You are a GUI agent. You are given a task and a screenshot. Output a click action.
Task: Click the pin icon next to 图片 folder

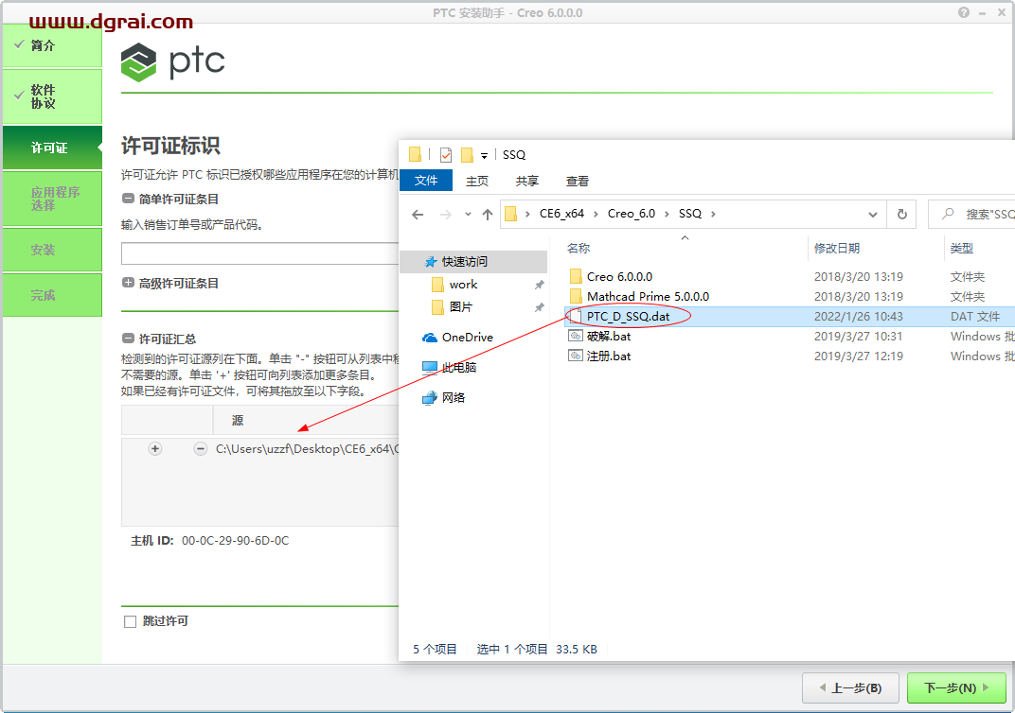click(539, 307)
